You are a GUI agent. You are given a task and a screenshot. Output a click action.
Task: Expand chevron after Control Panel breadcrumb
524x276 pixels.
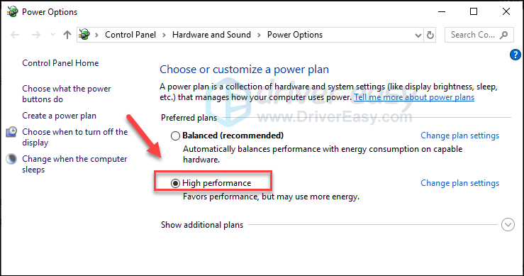pos(164,35)
